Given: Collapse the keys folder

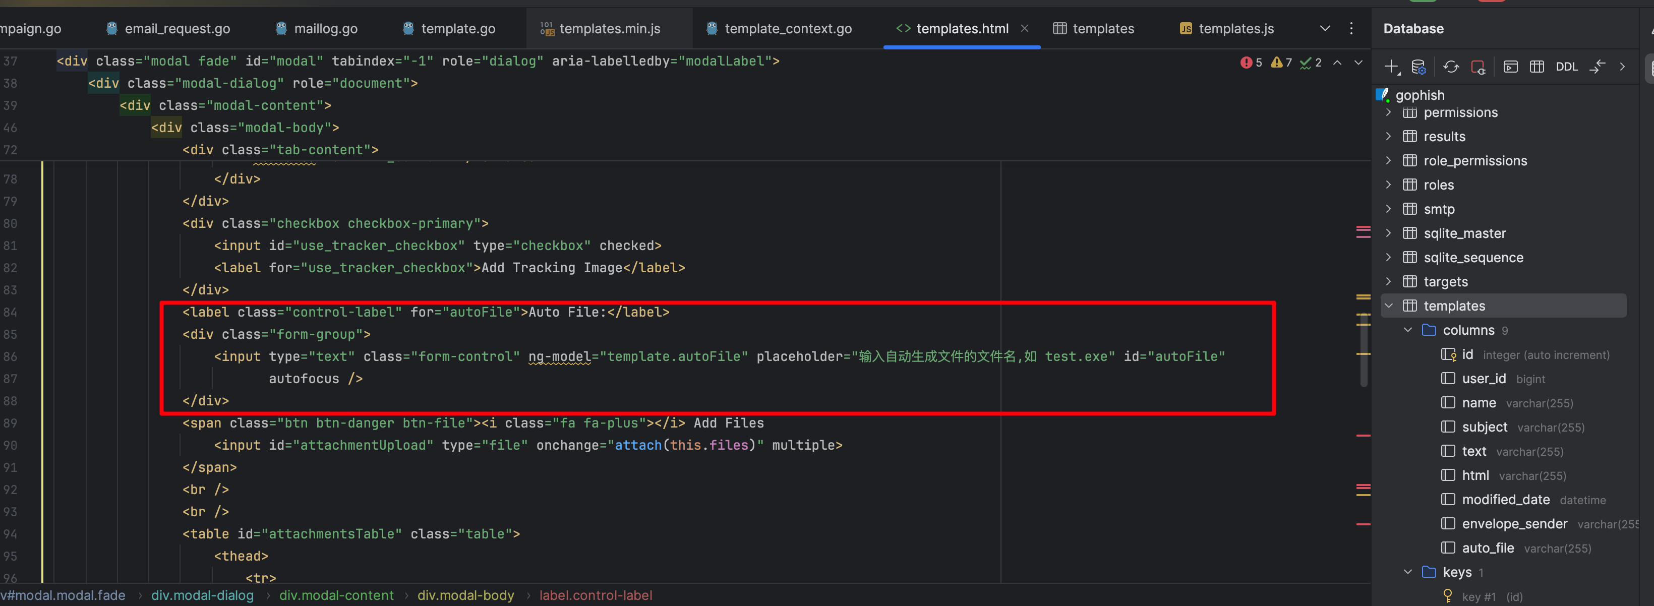Looking at the screenshot, I should (x=1407, y=572).
